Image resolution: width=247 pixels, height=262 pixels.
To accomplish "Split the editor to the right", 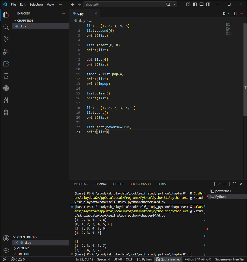I will (x=235, y=13).
